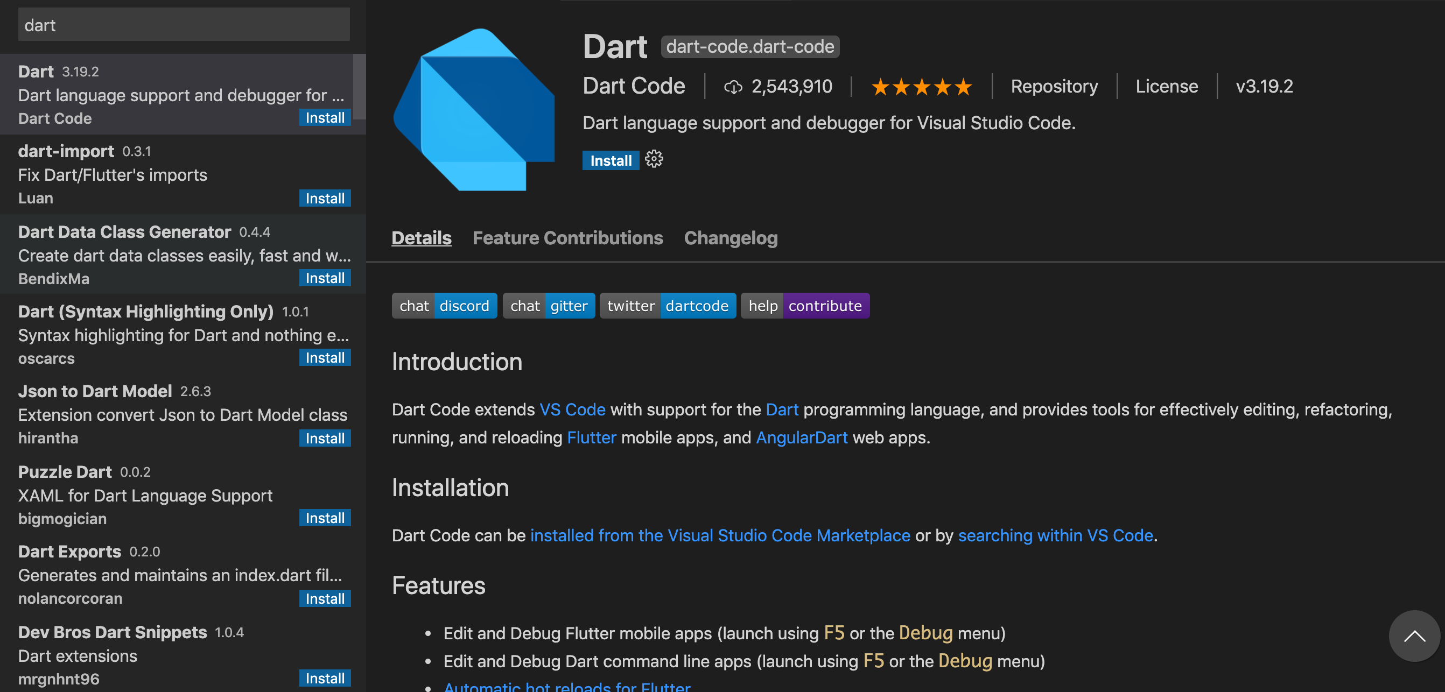This screenshot has width=1445, height=692.
Task: Select the Dart Exports extension row
Action: tap(183, 575)
